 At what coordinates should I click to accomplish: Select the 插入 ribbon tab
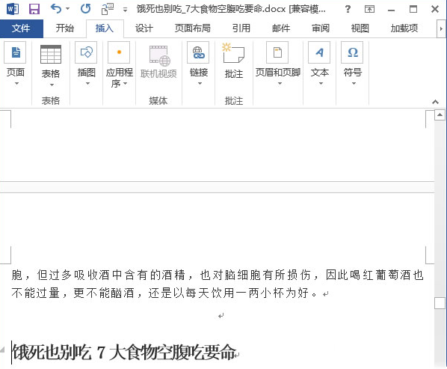[x=105, y=28]
